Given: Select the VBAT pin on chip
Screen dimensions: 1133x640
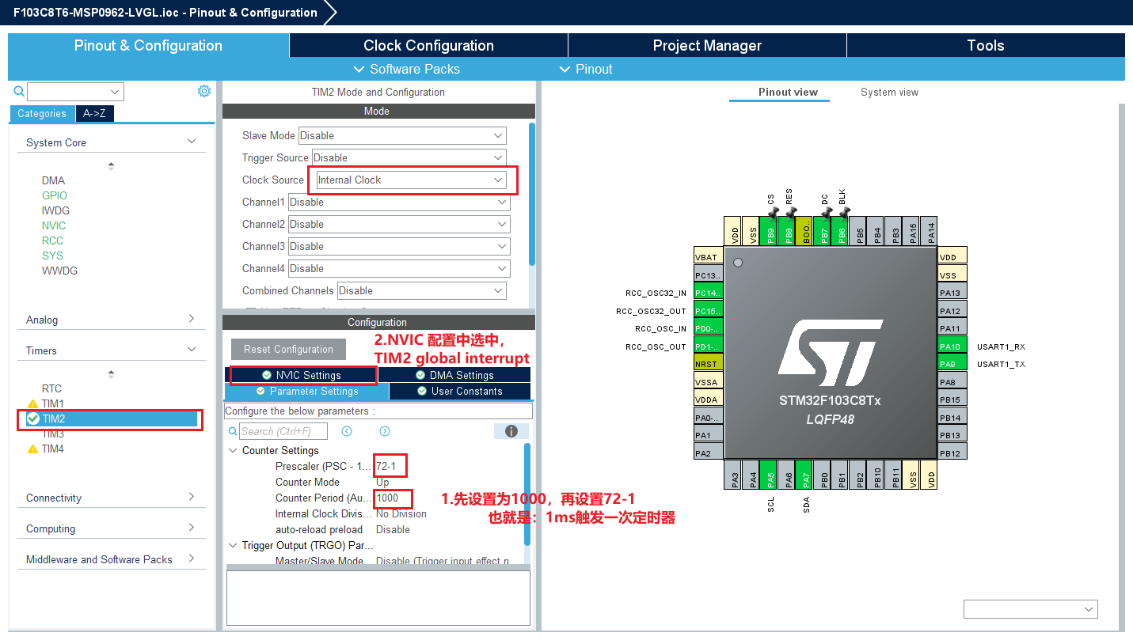Looking at the screenshot, I should point(708,257).
